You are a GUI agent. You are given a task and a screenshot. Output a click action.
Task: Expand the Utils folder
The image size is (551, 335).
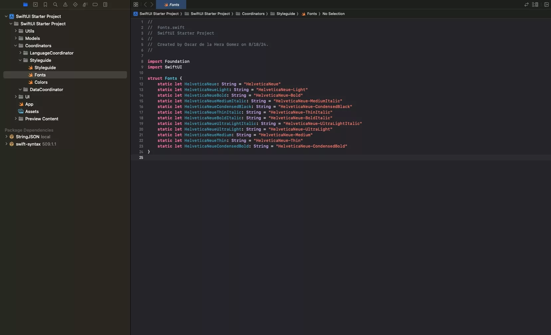(15, 31)
